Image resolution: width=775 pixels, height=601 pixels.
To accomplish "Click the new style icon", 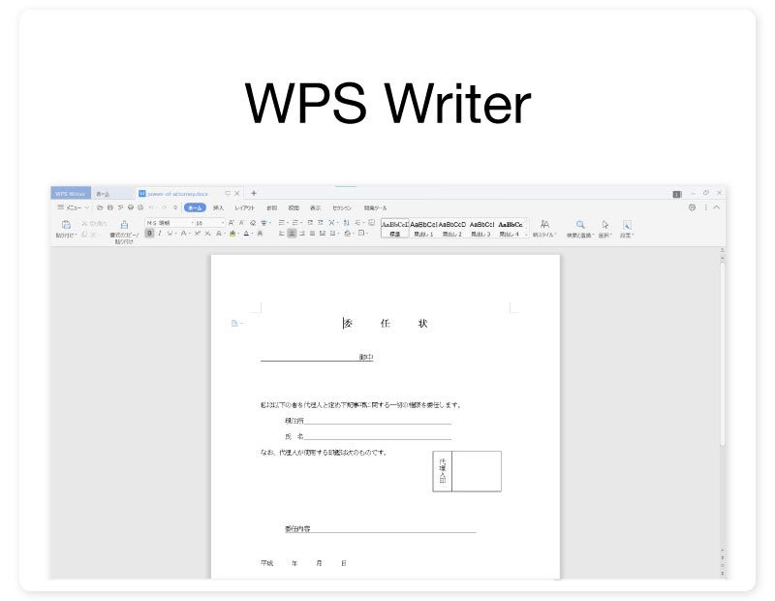I will click(544, 225).
